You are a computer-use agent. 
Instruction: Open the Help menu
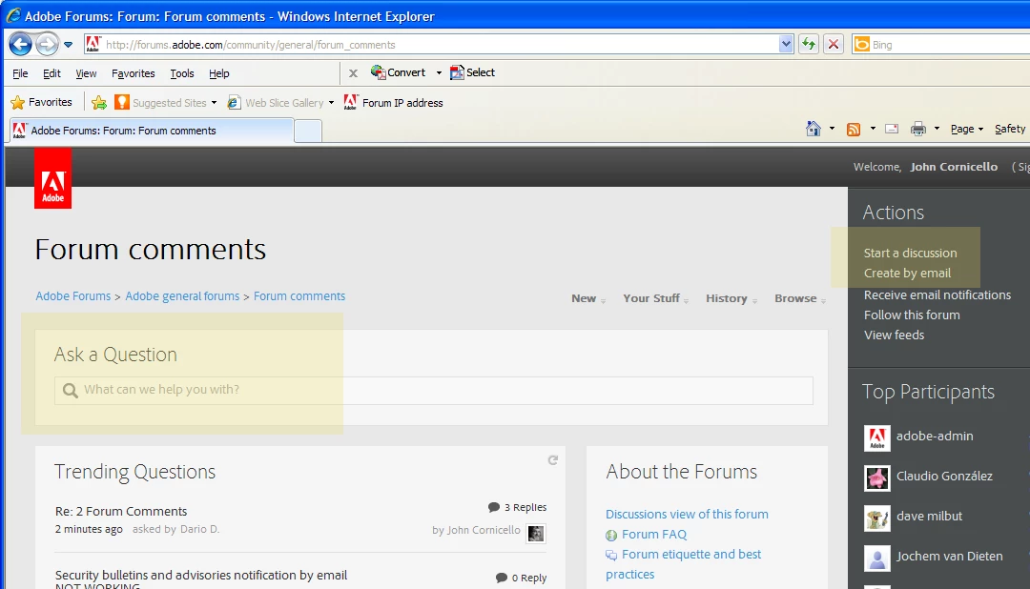click(x=219, y=73)
